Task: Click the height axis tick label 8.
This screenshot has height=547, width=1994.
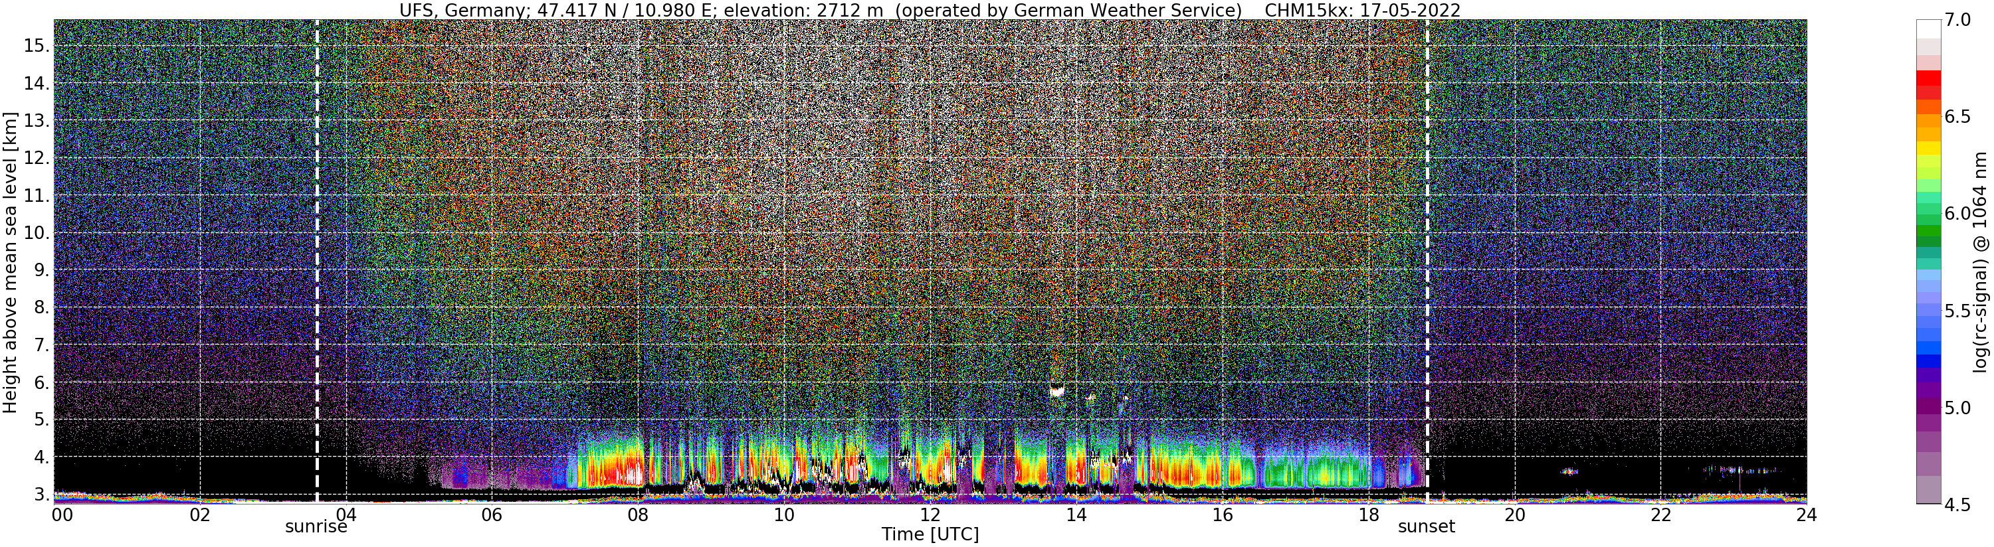Action: (x=43, y=308)
